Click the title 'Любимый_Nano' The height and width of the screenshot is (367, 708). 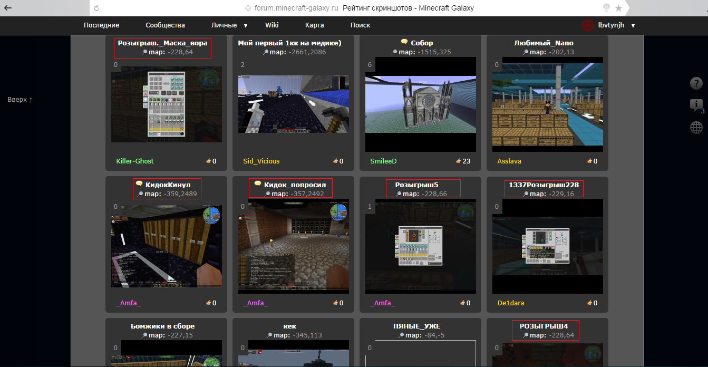544,43
